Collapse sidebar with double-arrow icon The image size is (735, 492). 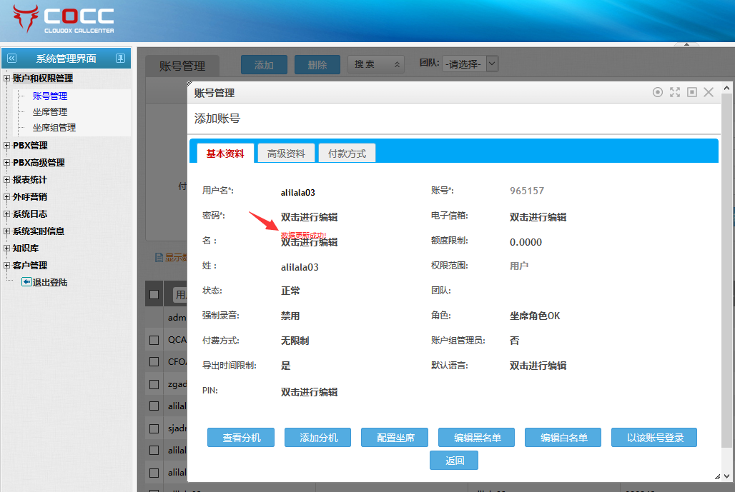click(x=11, y=59)
